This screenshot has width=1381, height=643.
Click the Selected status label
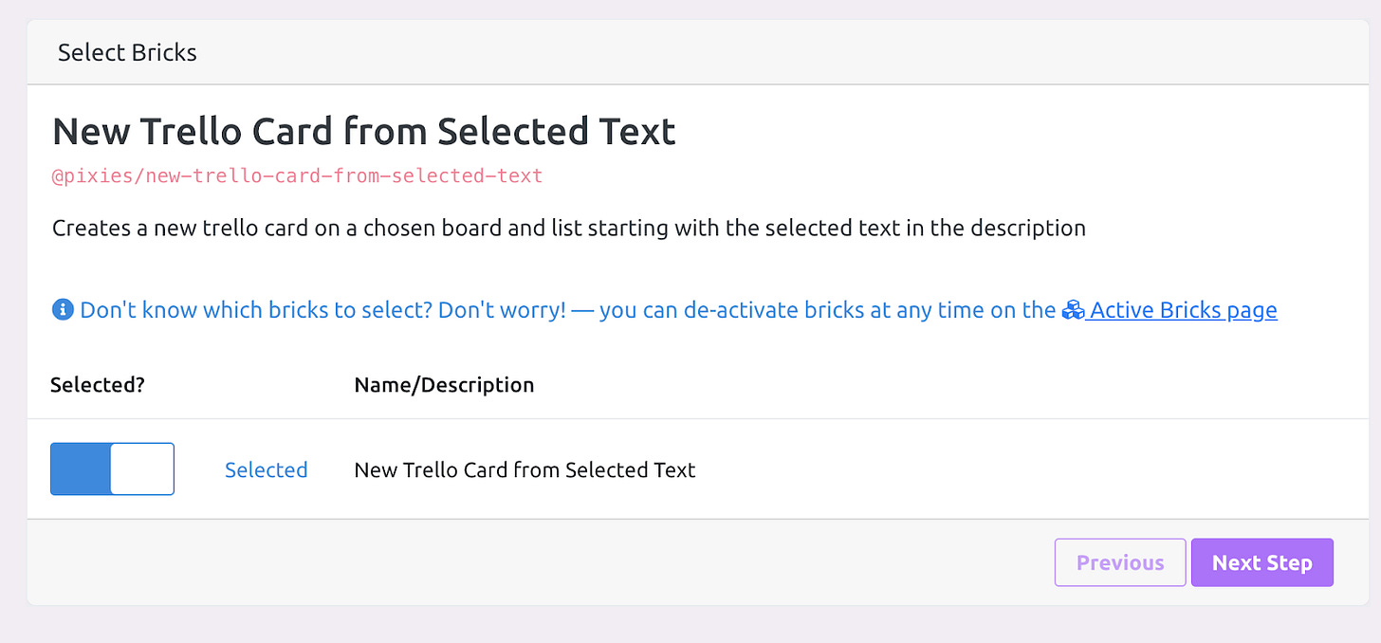point(267,469)
